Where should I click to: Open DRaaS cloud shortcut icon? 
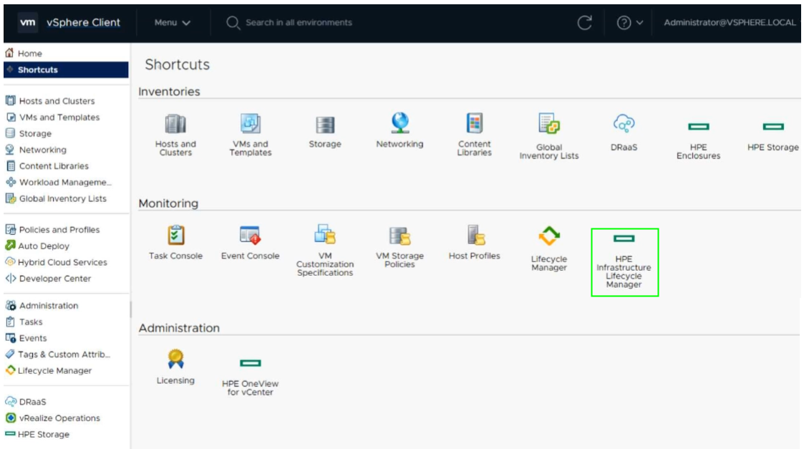click(624, 124)
